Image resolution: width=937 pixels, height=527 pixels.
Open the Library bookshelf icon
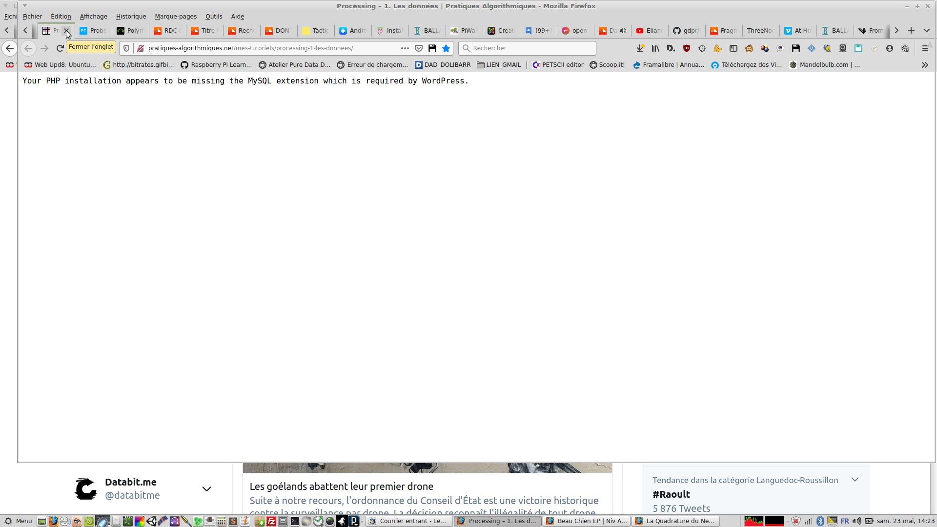(x=655, y=48)
